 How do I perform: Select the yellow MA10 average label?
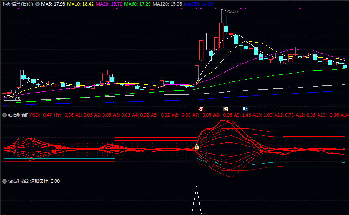click(x=81, y=4)
